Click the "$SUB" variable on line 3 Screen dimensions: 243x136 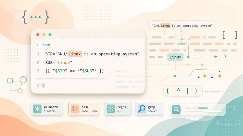87,71
